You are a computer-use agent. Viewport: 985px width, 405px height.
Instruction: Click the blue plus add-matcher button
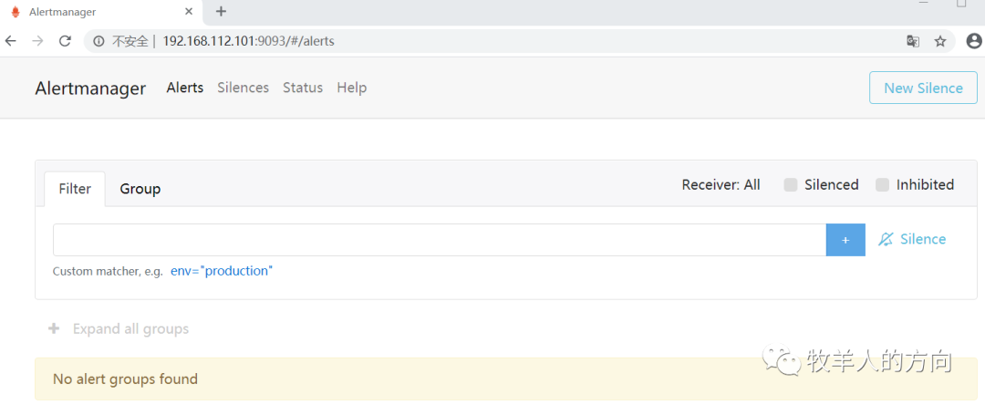tap(845, 240)
